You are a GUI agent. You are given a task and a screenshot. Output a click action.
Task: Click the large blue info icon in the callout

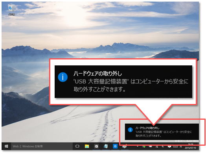63,77
